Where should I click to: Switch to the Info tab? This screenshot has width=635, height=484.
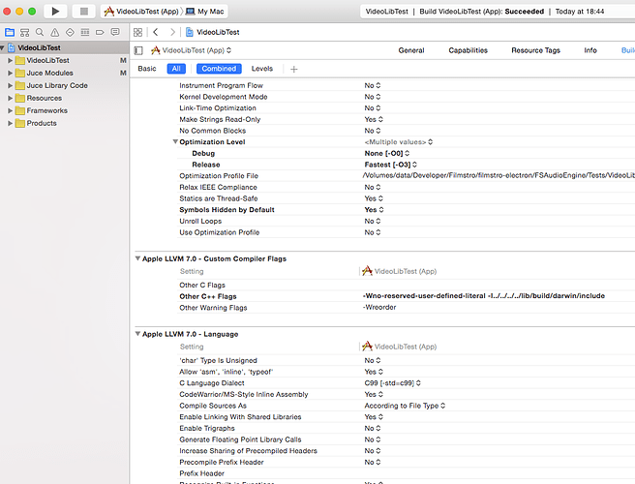pos(590,50)
